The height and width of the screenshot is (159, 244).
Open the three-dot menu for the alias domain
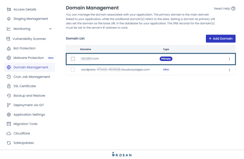(229, 70)
